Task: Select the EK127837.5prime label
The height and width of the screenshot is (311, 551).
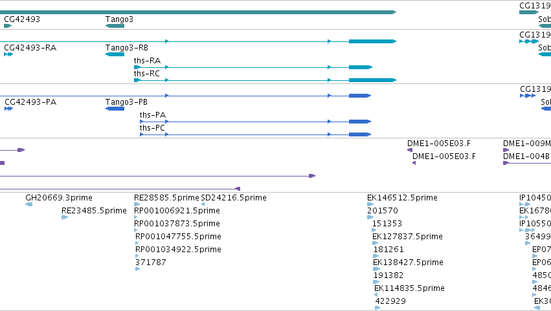Action: [408, 237]
